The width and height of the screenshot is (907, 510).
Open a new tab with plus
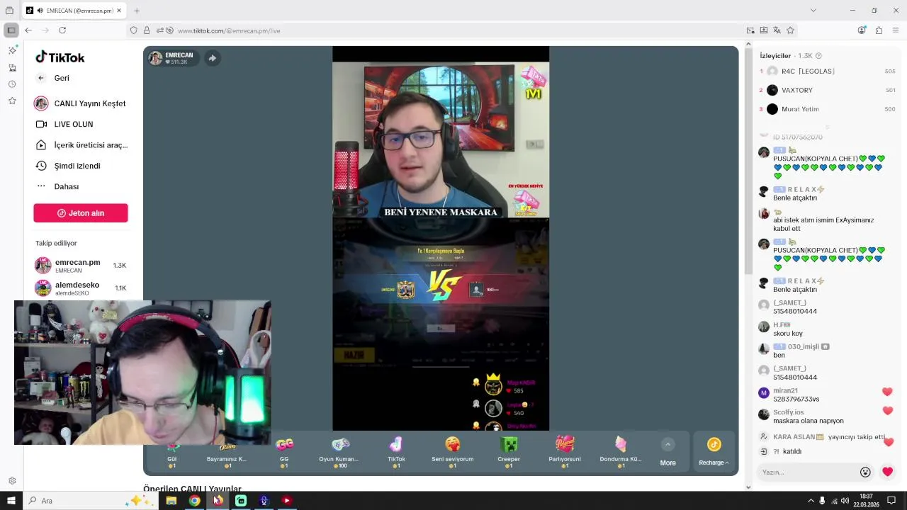click(137, 11)
